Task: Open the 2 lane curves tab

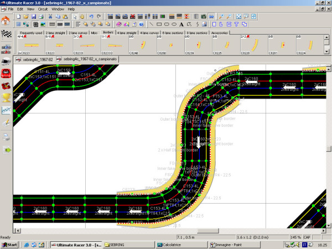Action: pyautogui.click(x=77, y=33)
